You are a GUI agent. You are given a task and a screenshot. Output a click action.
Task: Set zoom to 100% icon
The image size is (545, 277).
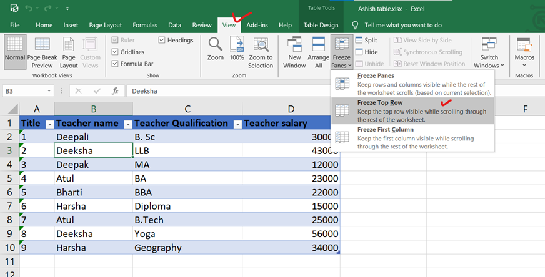(x=237, y=47)
